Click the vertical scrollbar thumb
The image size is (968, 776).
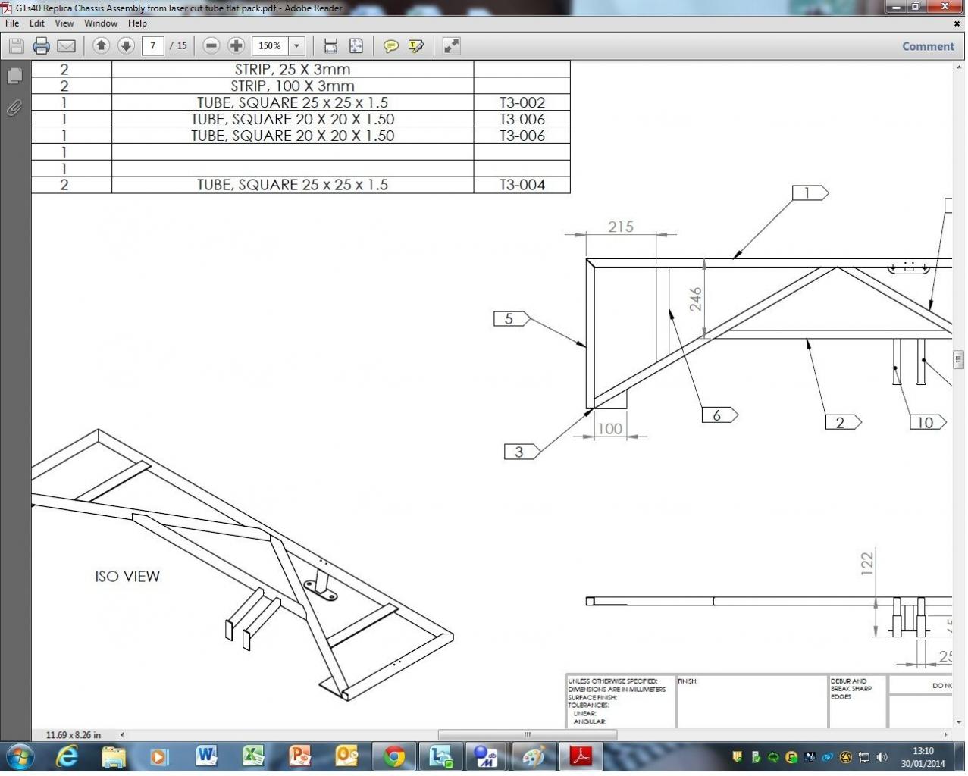tap(958, 359)
